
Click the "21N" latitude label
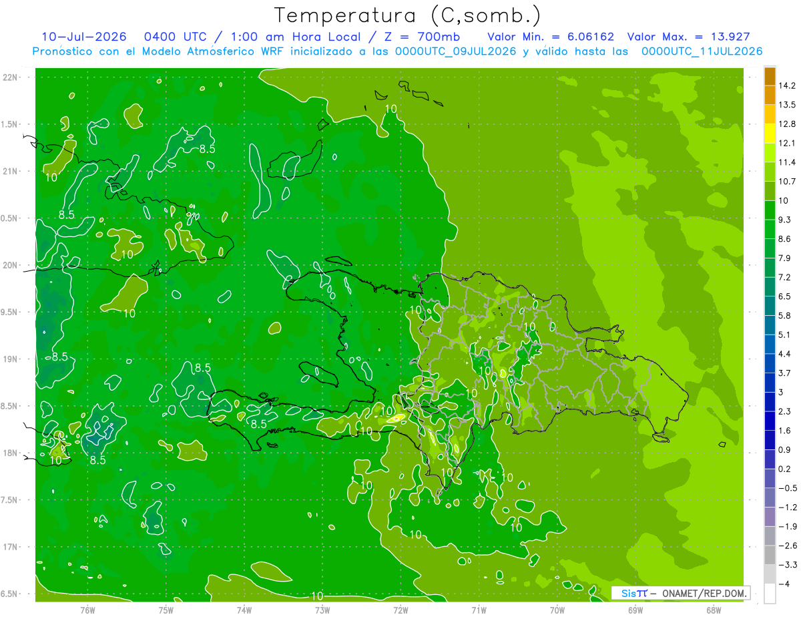(x=10, y=171)
